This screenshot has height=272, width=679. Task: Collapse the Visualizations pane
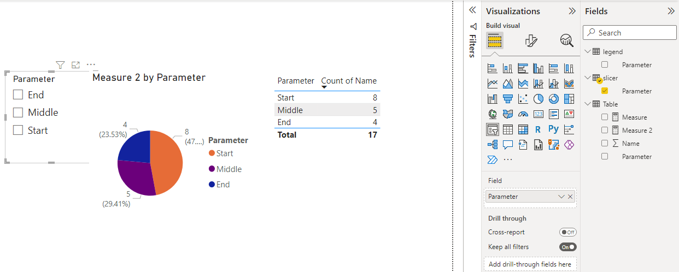(572, 11)
